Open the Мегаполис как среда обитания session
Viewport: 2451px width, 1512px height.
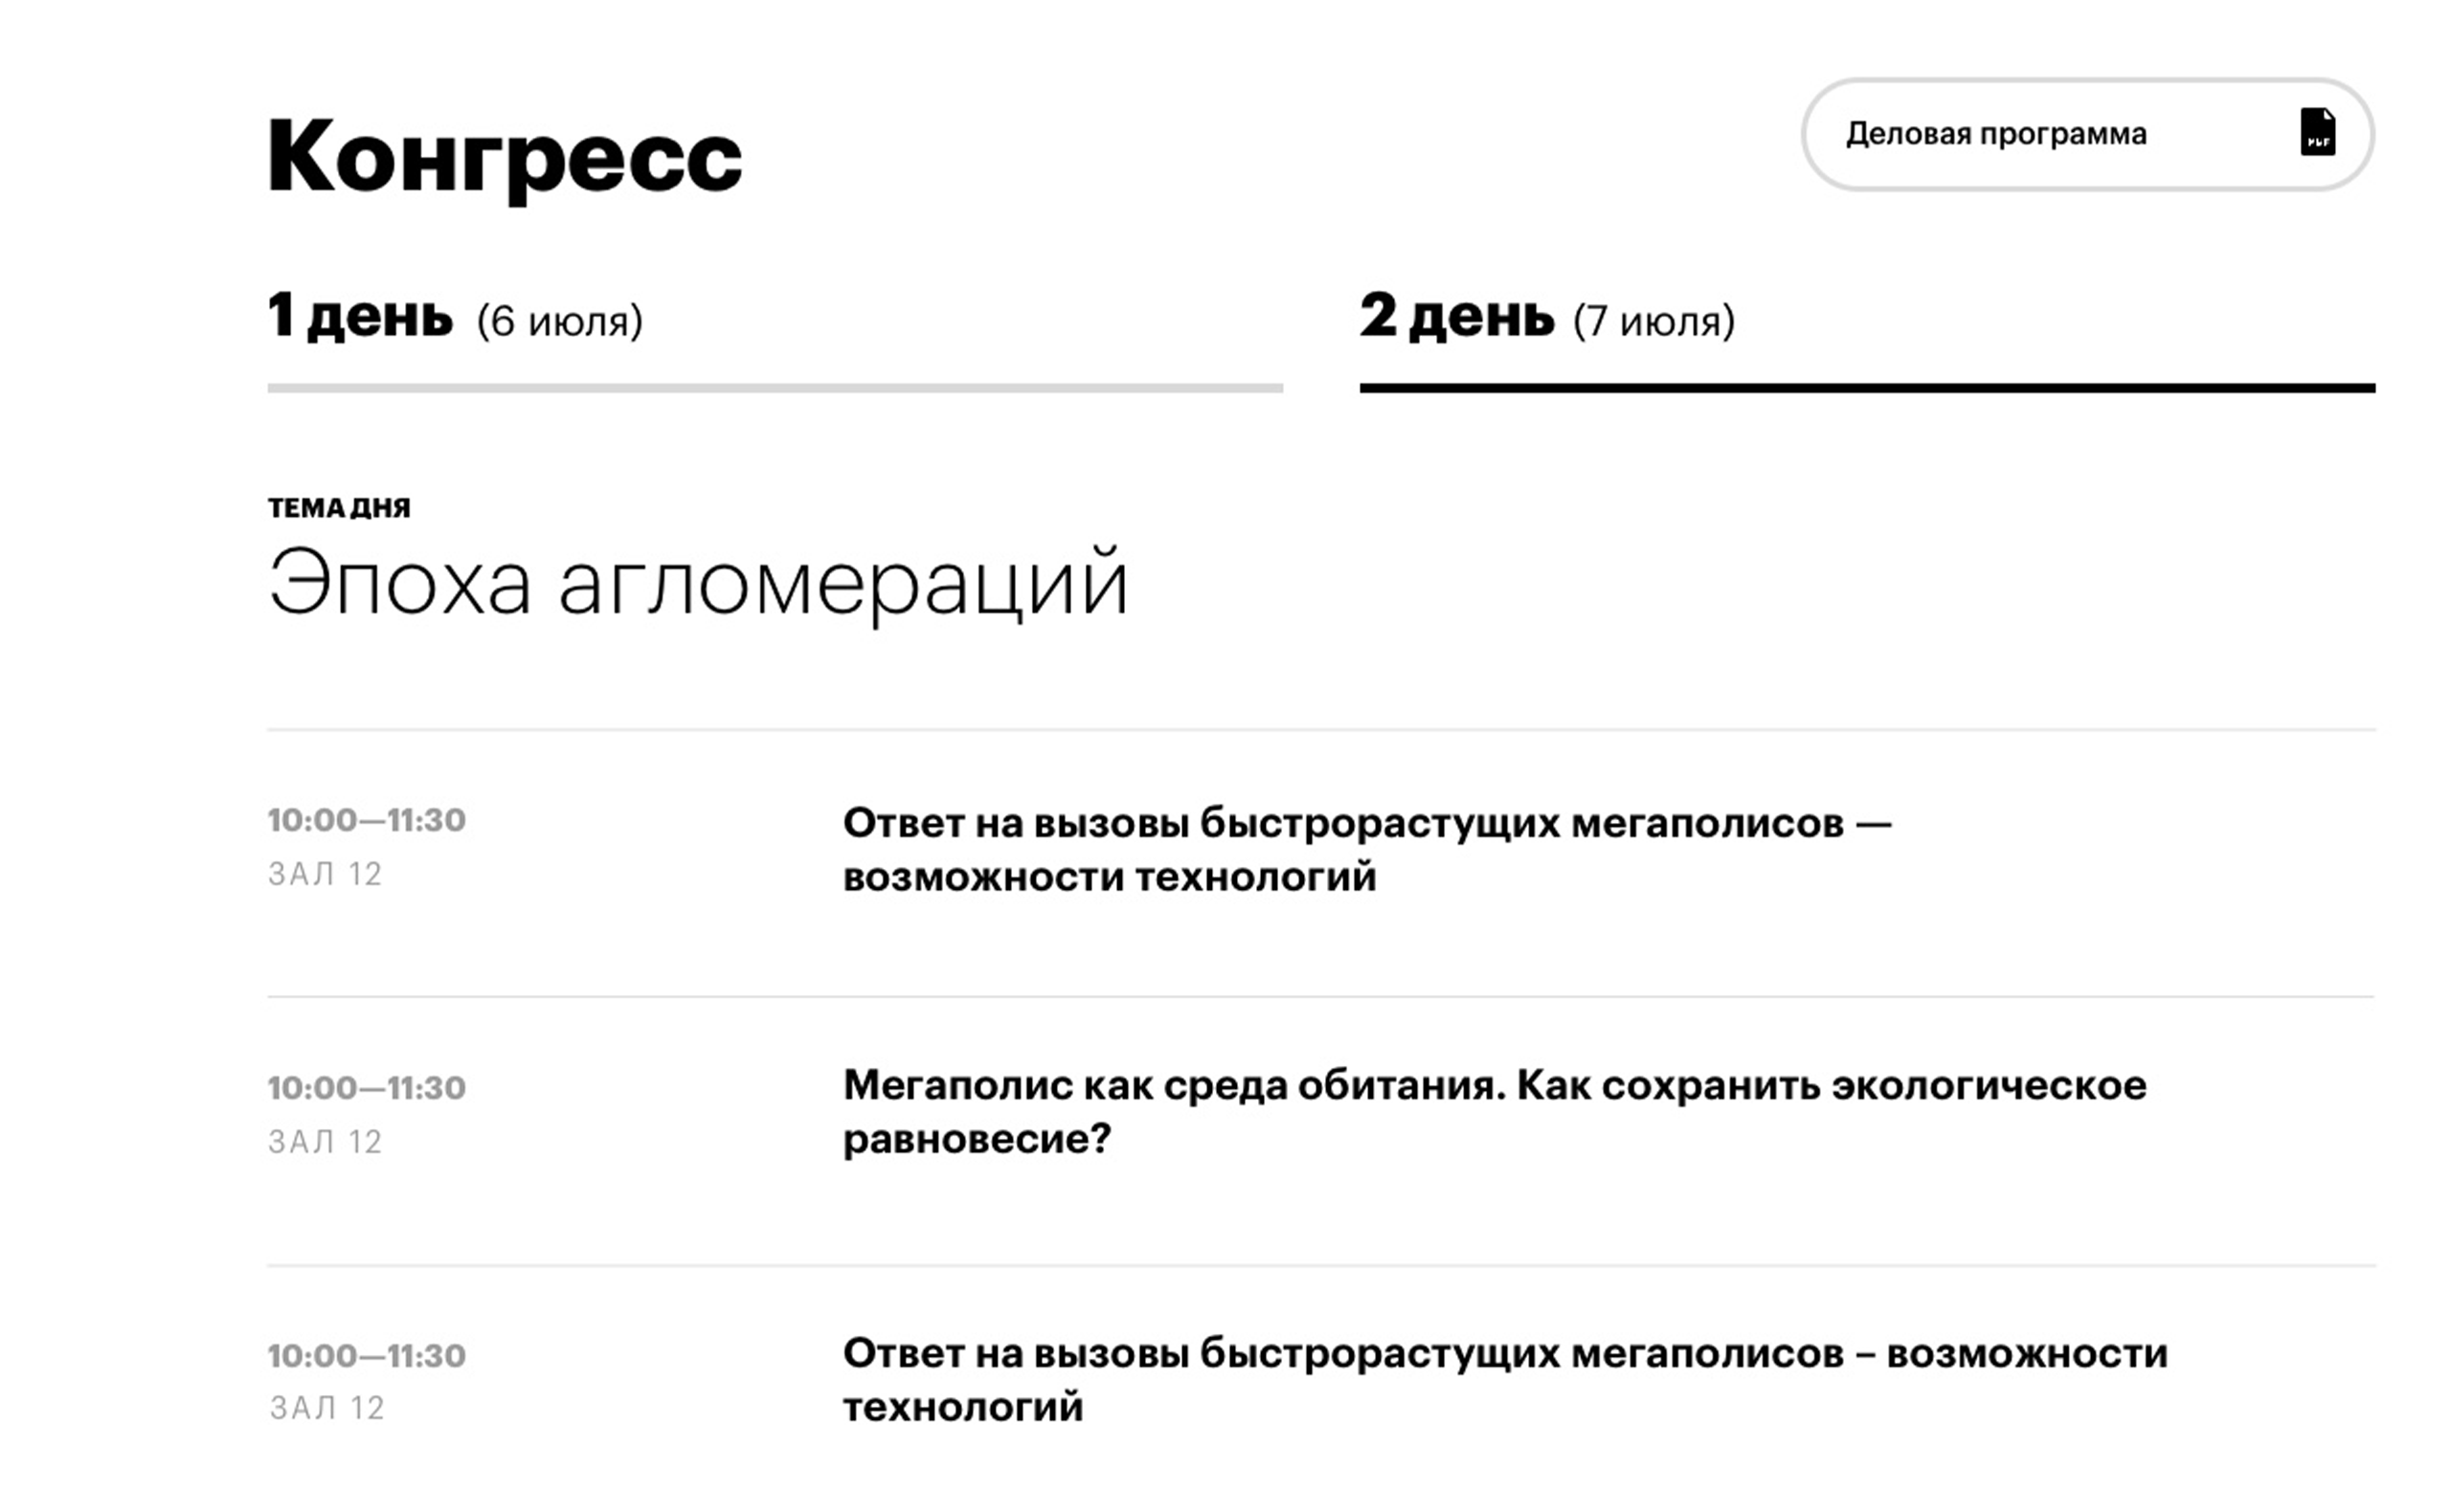coord(1494,1112)
